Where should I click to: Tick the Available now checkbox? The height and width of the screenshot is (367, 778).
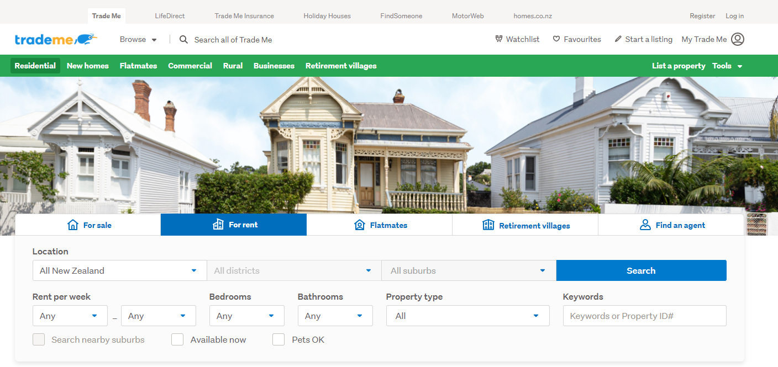point(177,339)
